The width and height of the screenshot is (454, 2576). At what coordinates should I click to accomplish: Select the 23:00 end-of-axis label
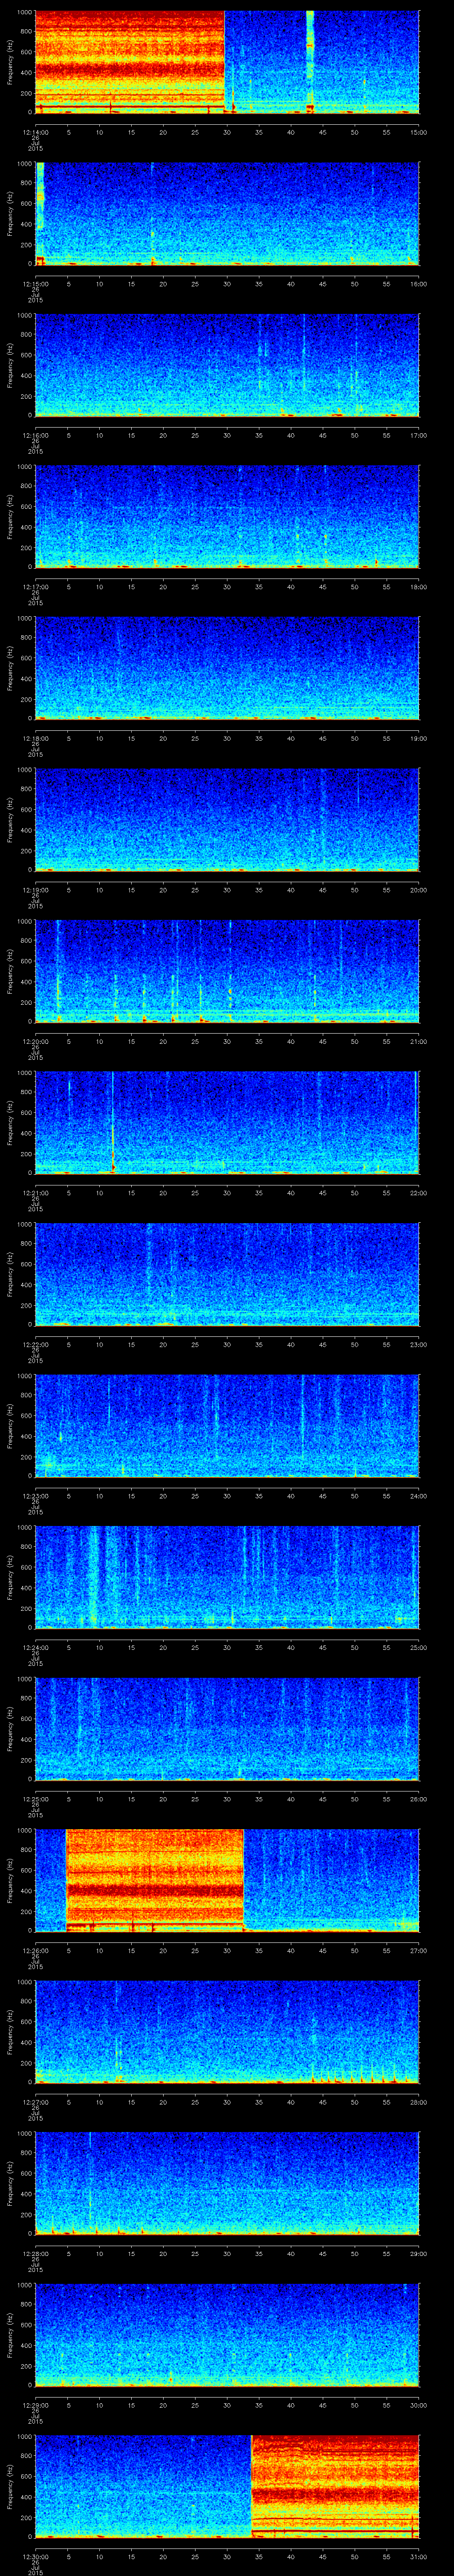click(419, 1344)
